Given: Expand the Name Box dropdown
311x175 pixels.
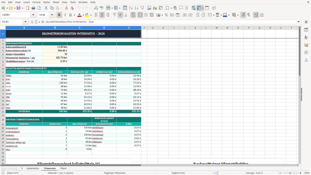Looking at the screenshot, I should (25, 22).
